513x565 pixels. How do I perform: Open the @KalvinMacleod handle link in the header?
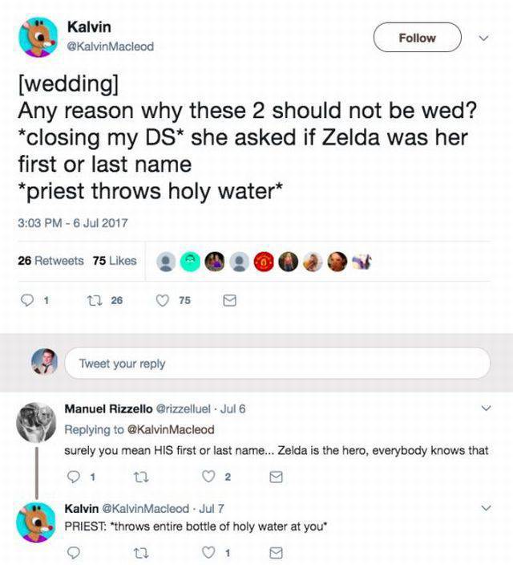point(111,46)
